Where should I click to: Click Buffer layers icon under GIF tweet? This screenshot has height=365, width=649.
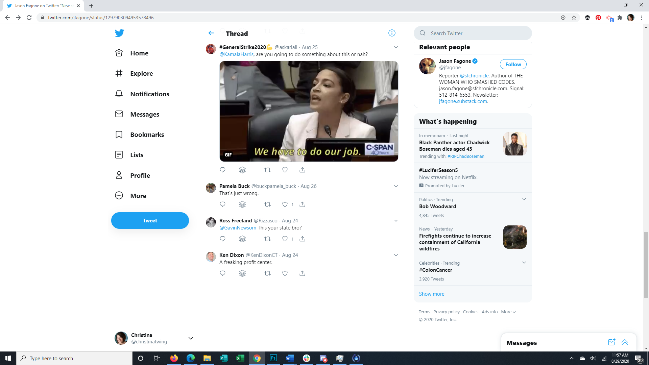coord(242,170)
